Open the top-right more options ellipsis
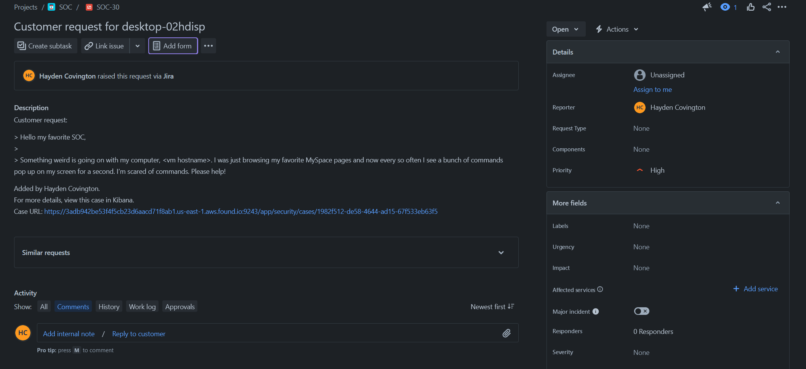Image resolution: width=806 pixels, height=369 pixels. click(782, 7)
